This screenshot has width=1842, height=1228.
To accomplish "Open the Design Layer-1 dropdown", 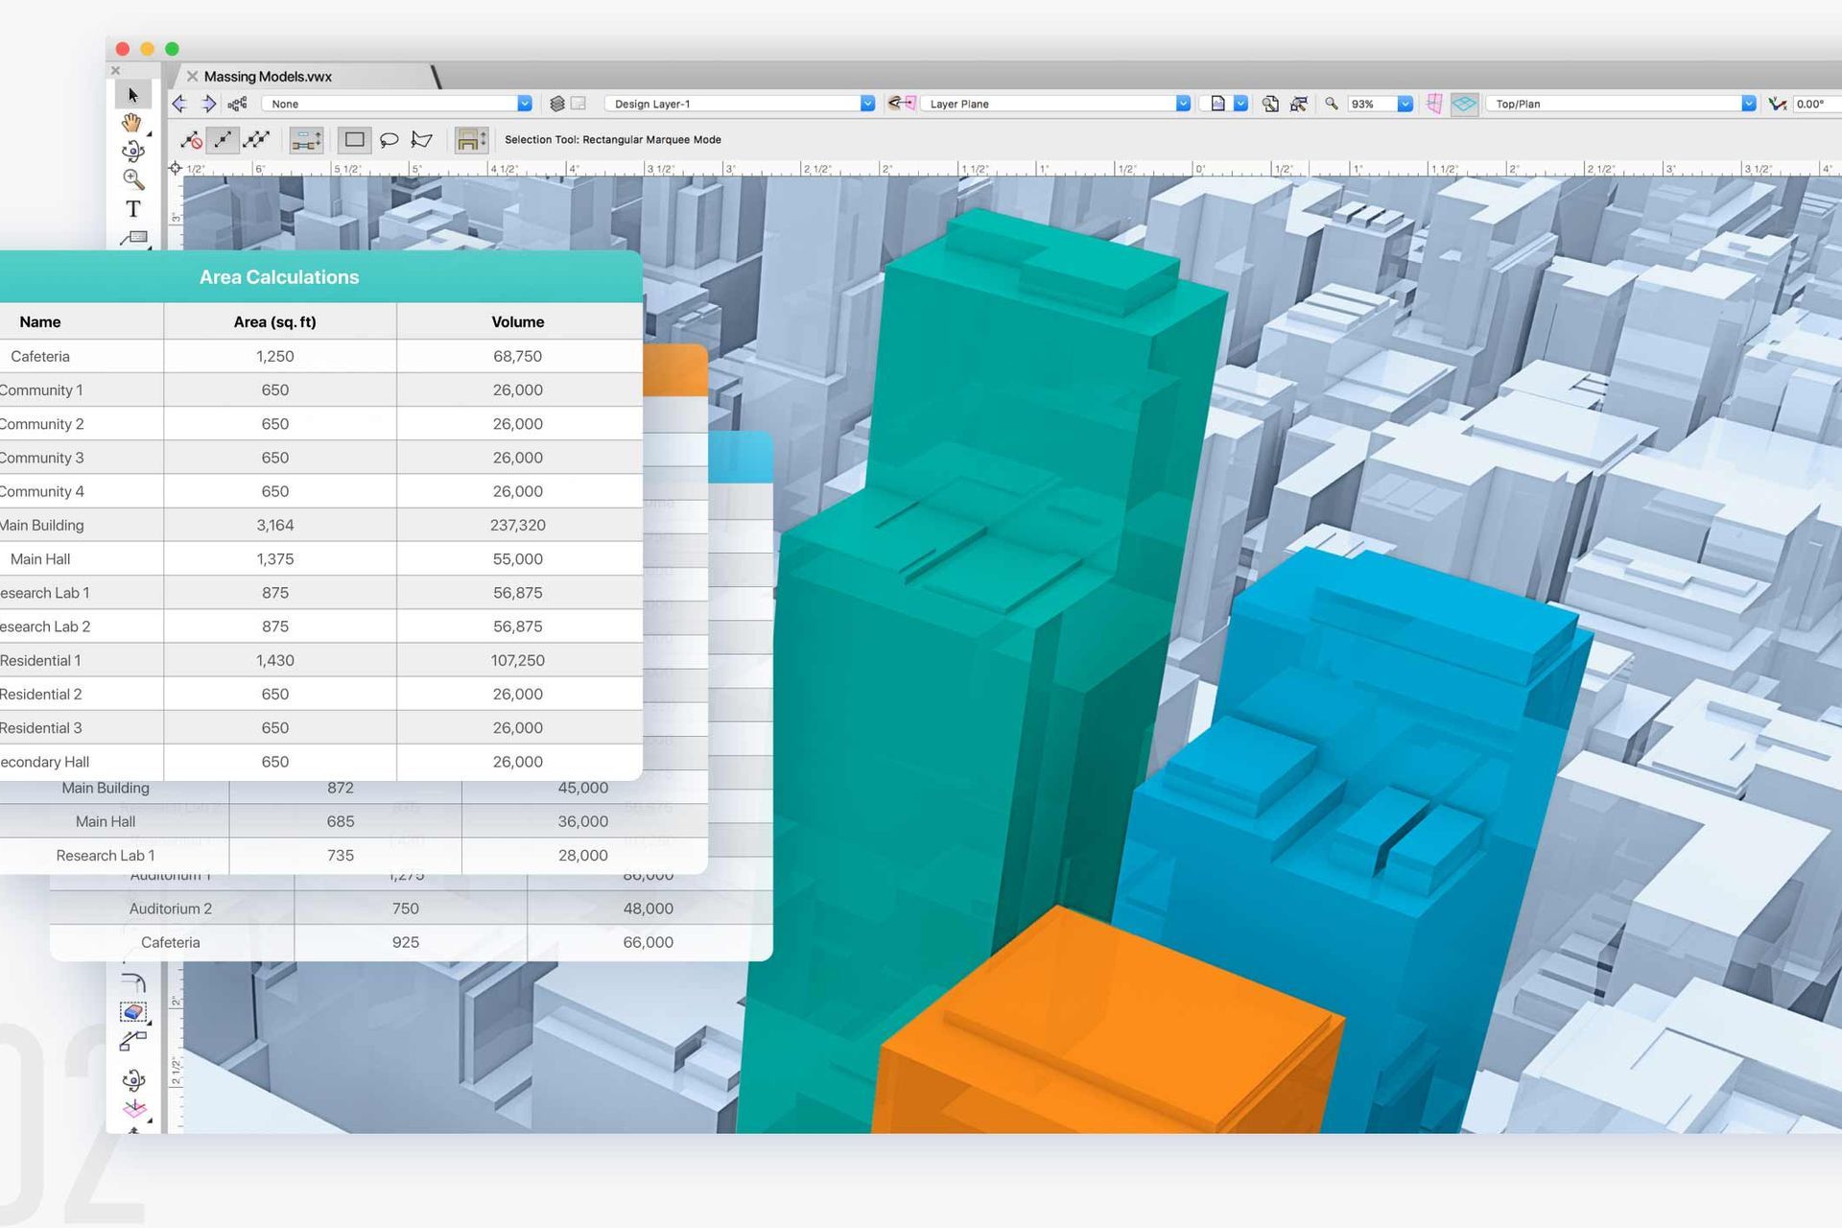I will point(739,104).
